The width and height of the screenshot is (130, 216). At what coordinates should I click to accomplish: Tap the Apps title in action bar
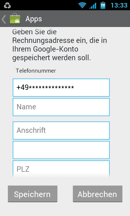pyautogui.click(x=34, y=19)
